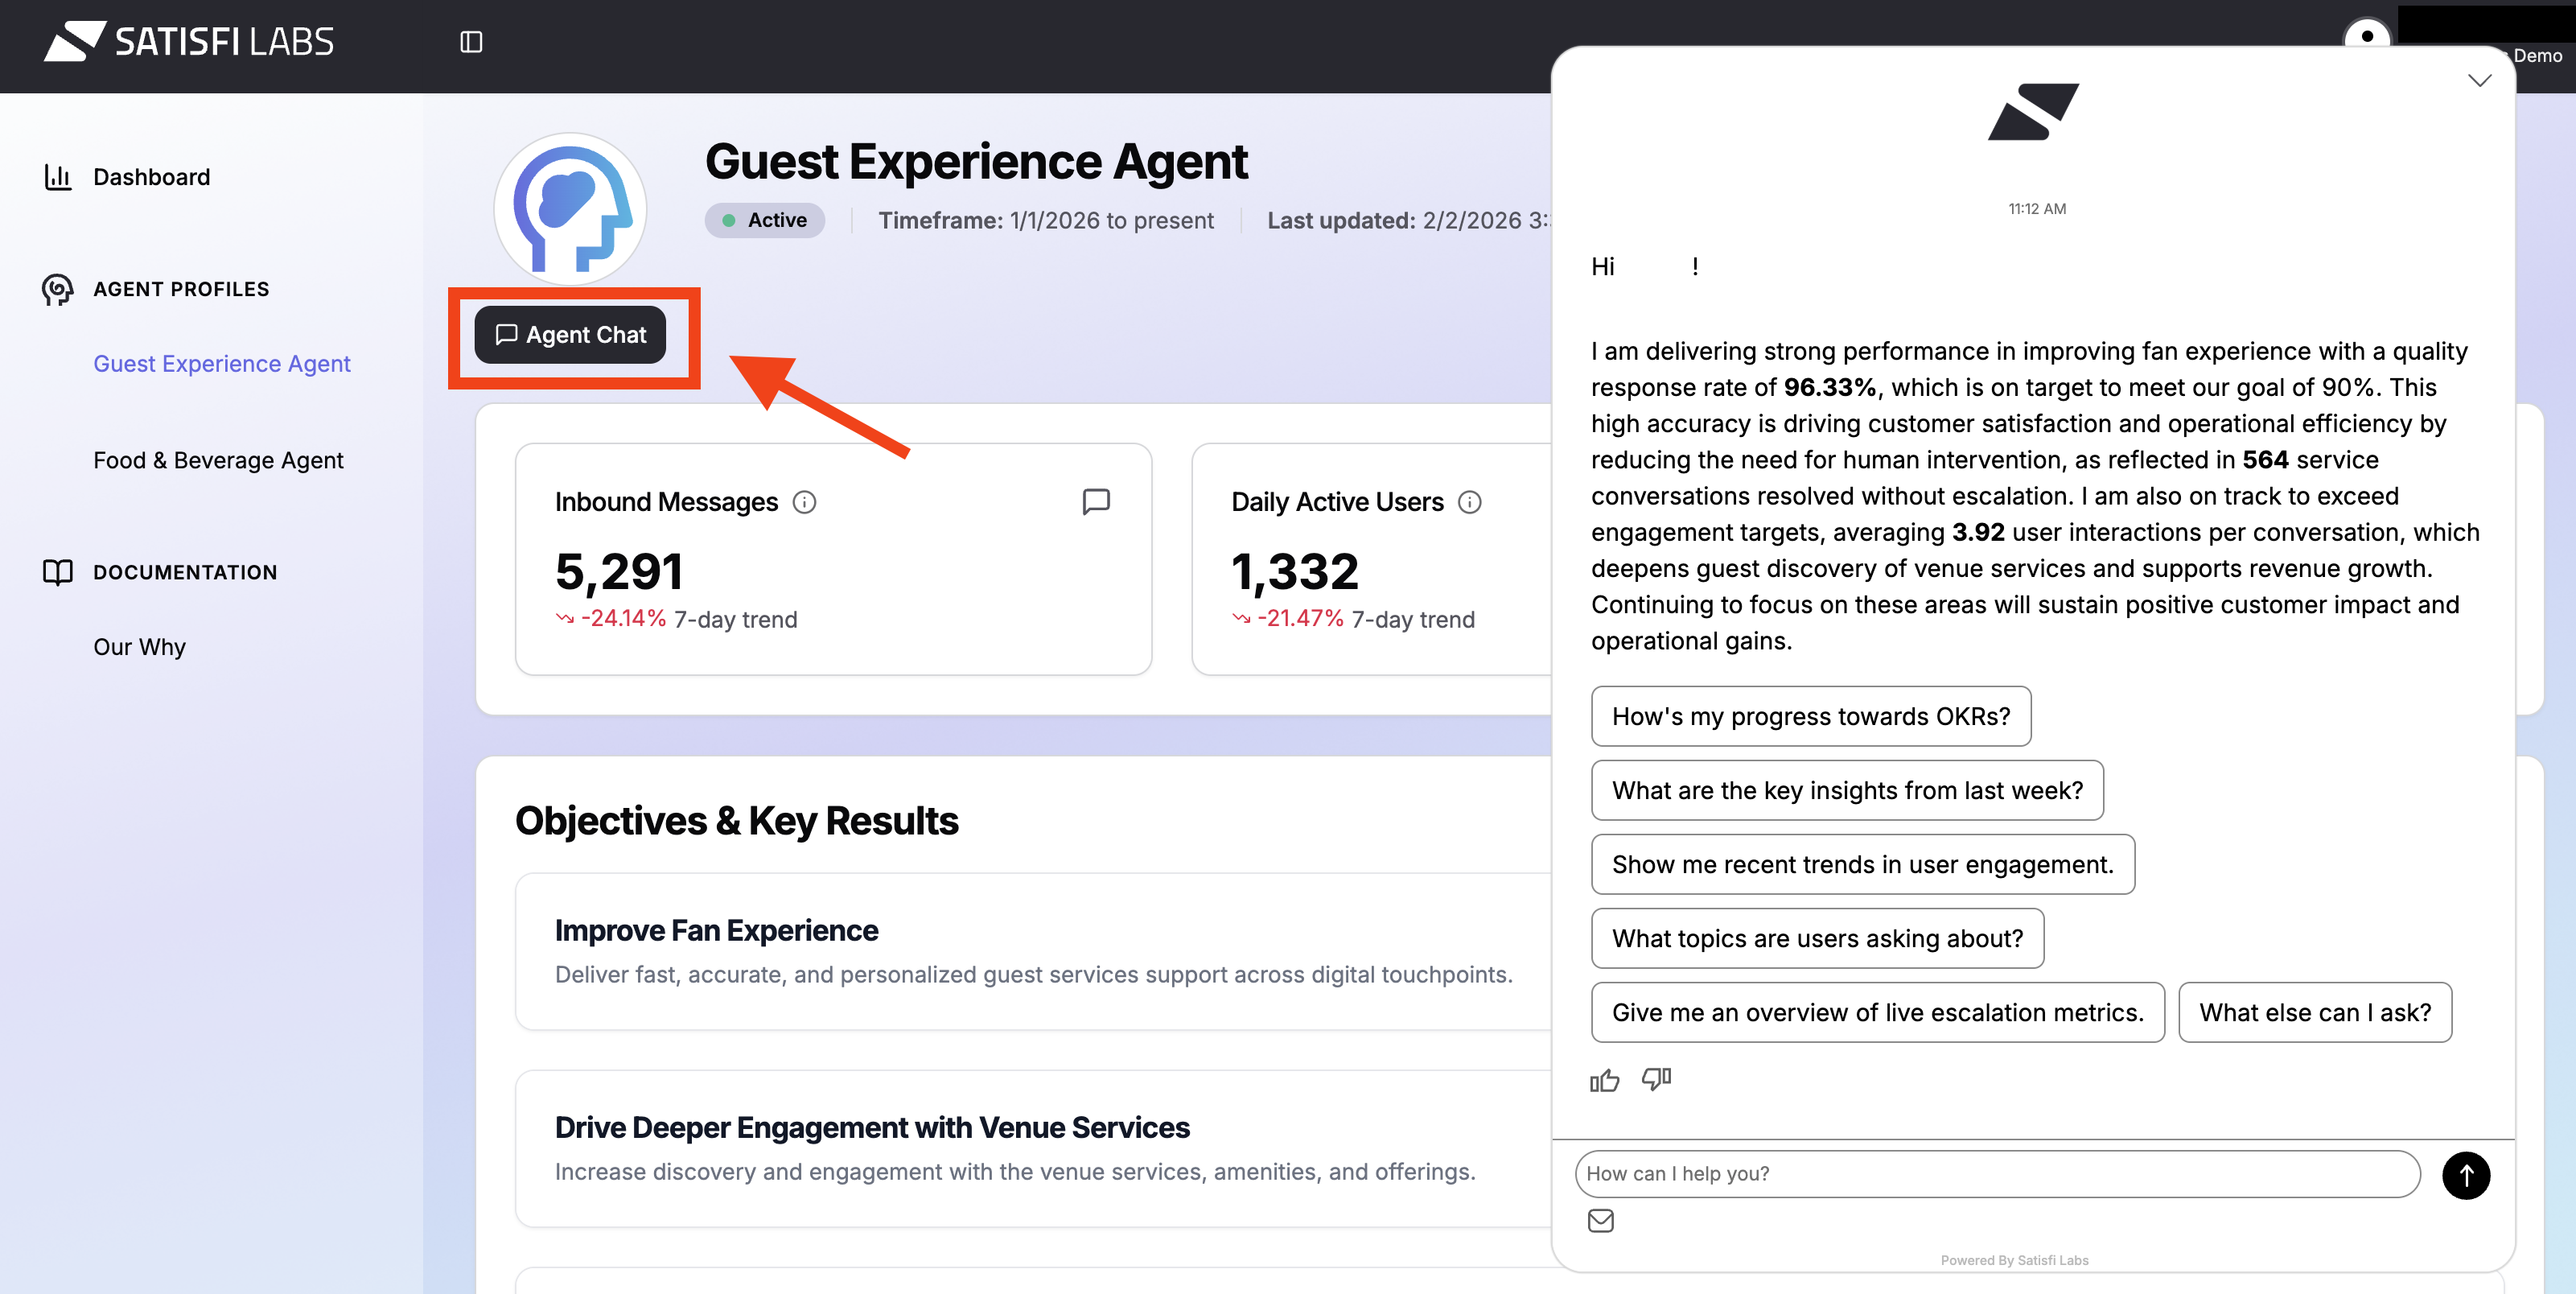The width and height of the screenshot is (2576, 1294).
Task: Send message with the arrow button
Action: click(2465, 1175)
